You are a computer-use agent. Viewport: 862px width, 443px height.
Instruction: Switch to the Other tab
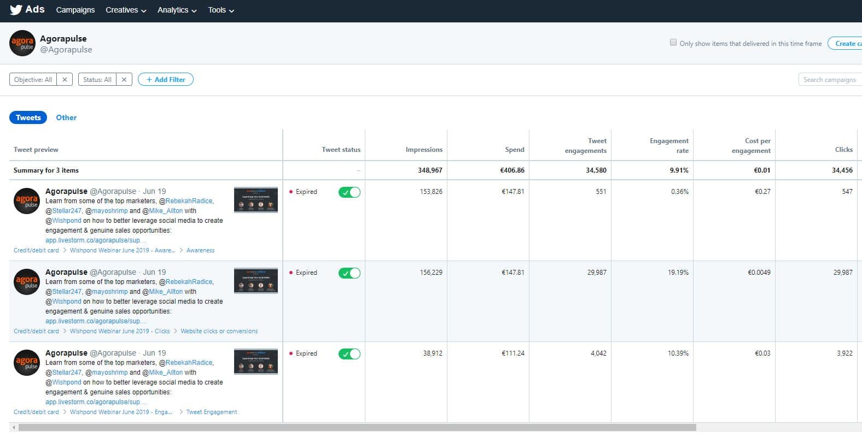pos(66,117)
